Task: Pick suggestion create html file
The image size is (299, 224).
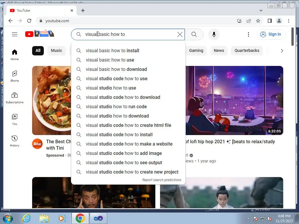Action: coord(128,125)
